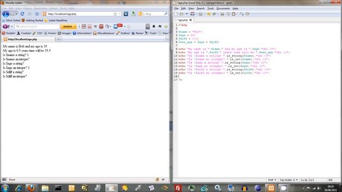Create a new document in gedit
The image size is (342, 192).
tap(176, 14)
